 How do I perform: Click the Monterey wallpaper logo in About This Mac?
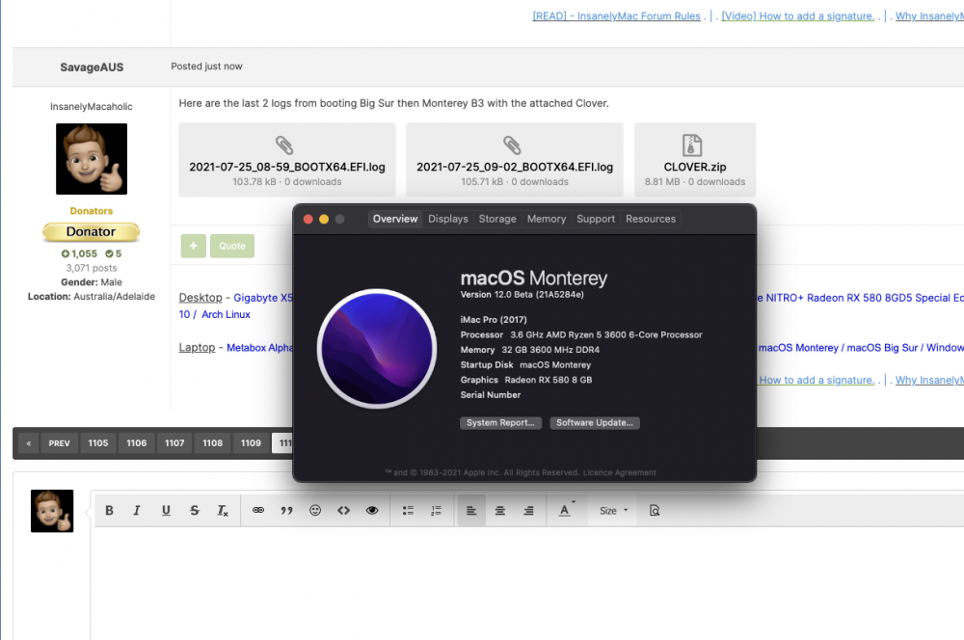(x=377, y=349)
